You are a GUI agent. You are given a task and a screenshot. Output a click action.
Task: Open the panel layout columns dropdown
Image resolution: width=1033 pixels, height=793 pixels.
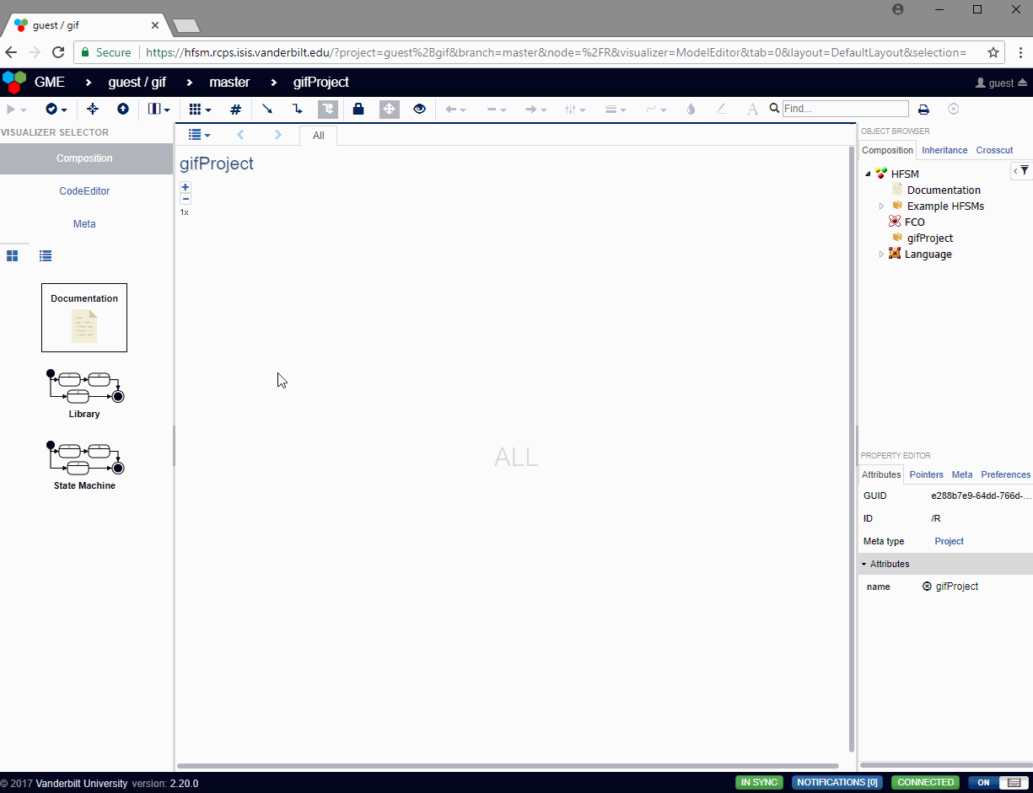pyautogui.click(x=159, y=109)
